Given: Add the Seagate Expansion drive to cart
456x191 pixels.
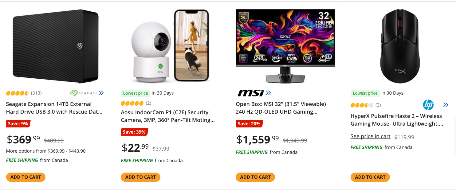Looking at the screenshot, I should click(x=26, y=177).
